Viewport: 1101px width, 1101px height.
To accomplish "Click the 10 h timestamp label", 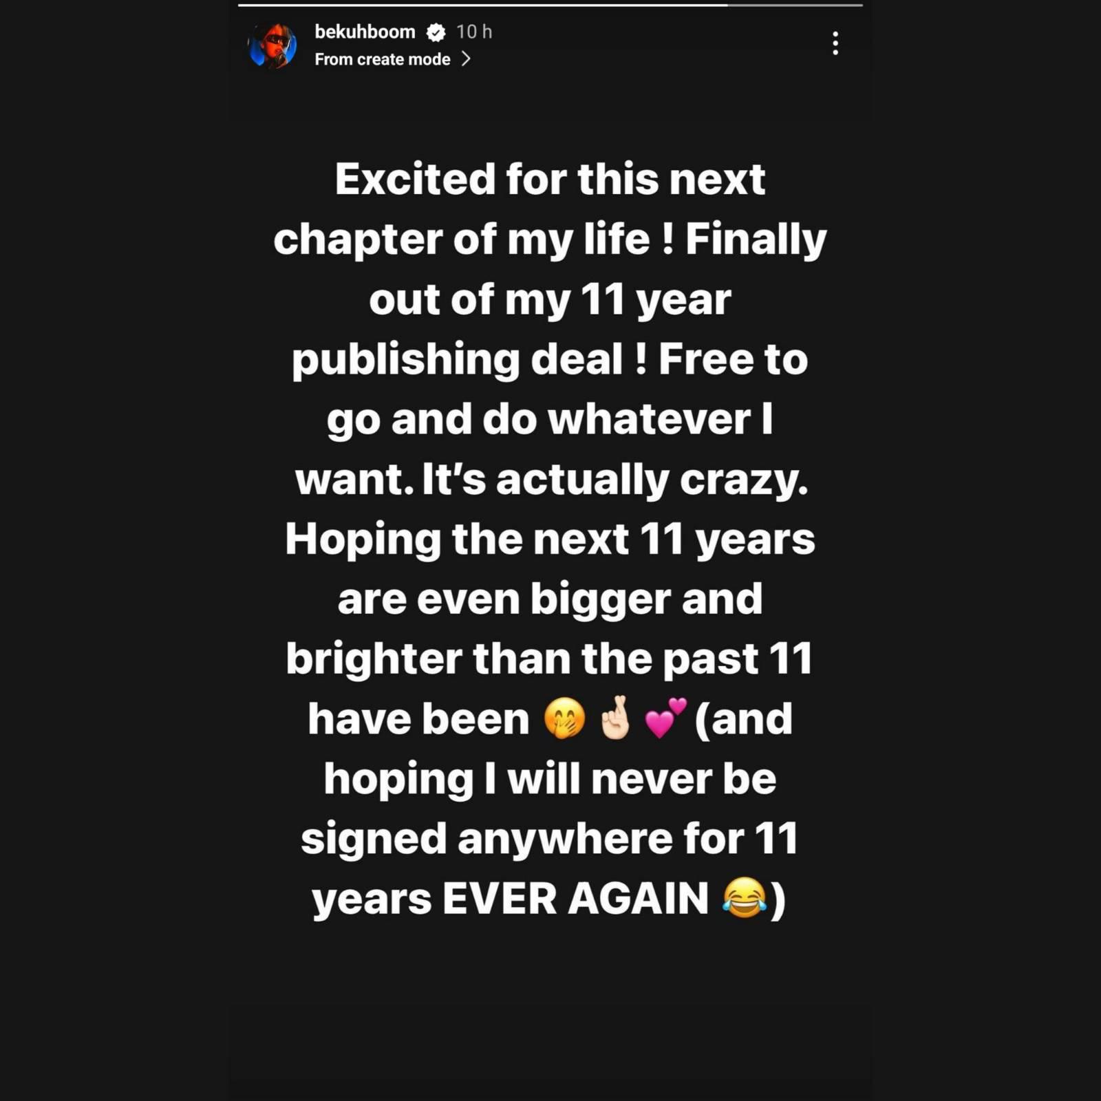I will point(474,32).
